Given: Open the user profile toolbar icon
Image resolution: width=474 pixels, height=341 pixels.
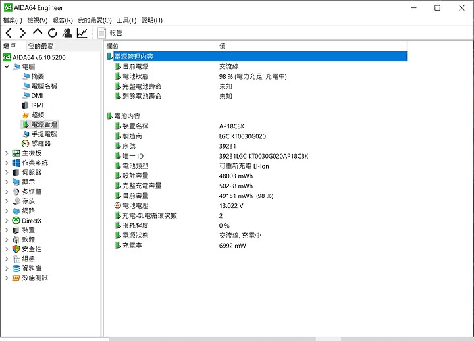Looking at the screenshot, I should 67,33.
